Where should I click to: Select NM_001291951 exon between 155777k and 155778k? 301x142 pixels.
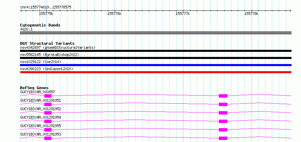click(223, 104)
